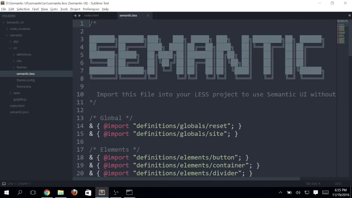This screenshot has width=352, height=198.
Task: Toggle sidebar via status bar panel icon
Action: coord(4,183)
